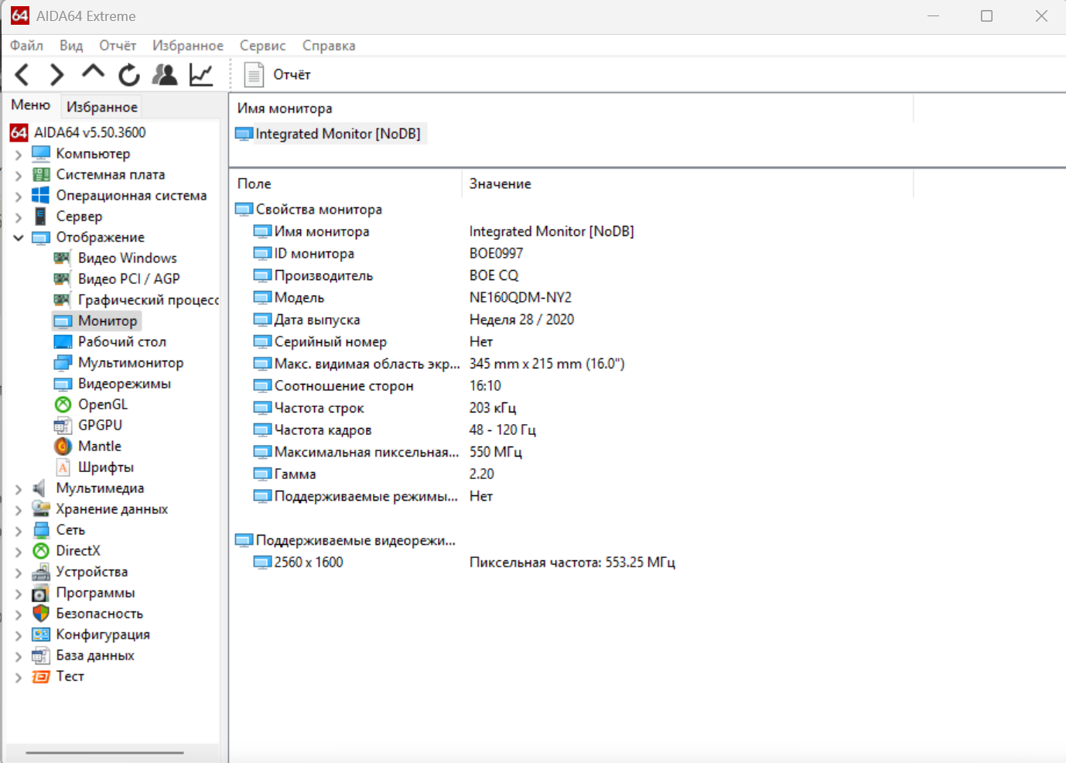Select Mantle in the display tree
The image size is (1066, 763).
click(99, 447)
